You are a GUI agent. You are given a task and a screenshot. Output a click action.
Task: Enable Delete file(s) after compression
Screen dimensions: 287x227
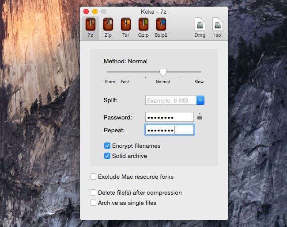pyautogui.click(x=93, y=192)
